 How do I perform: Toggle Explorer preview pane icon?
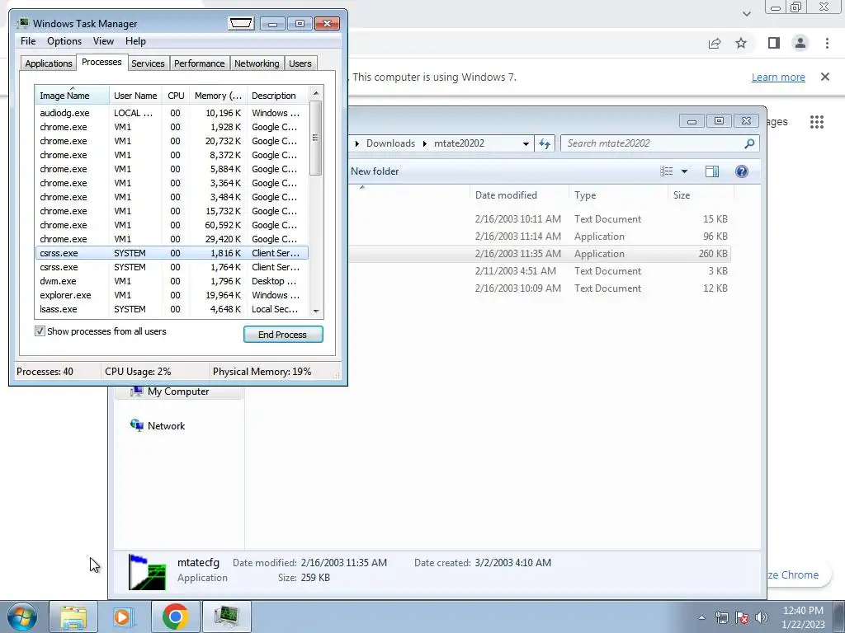712,171
